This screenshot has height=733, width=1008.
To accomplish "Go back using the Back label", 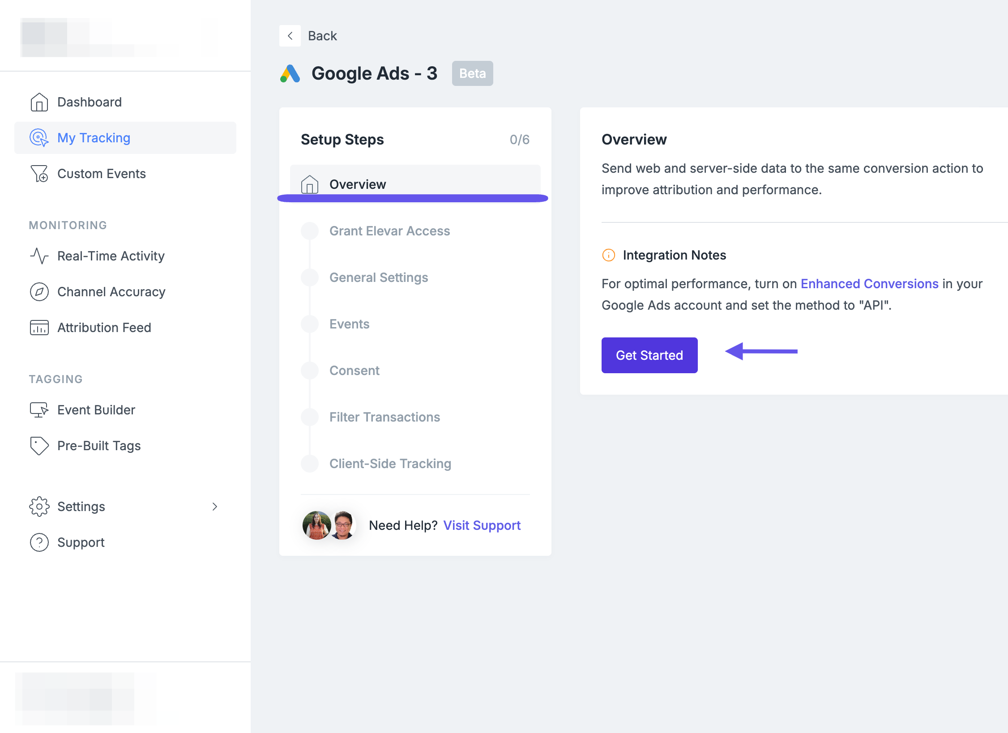I will (x=322, y=36).
